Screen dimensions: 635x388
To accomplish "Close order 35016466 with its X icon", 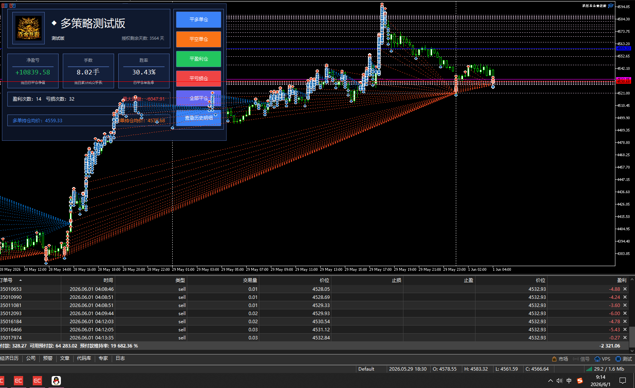I will [x=625, y=329].
